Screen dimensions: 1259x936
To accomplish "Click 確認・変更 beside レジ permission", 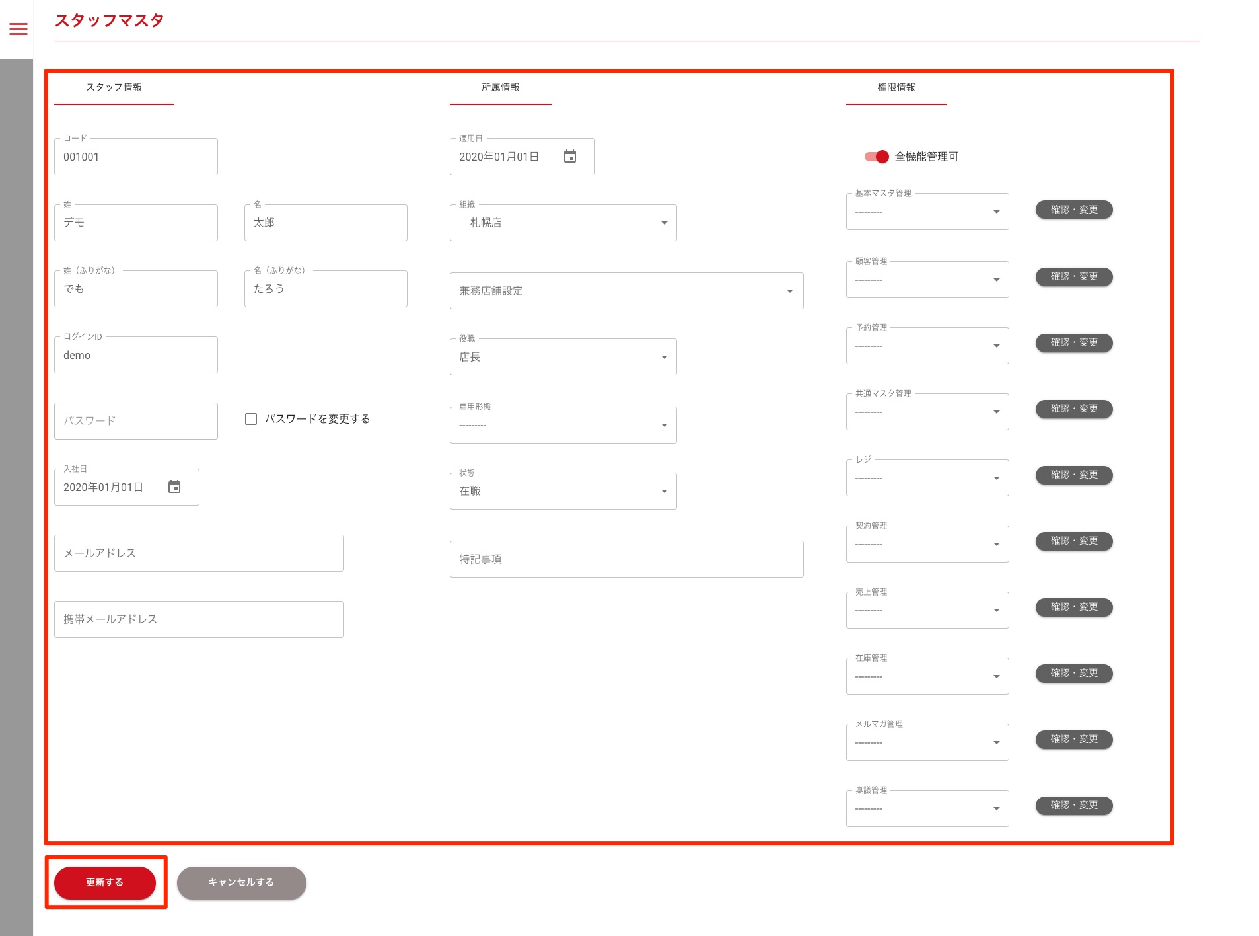I will pyautogui.click(x=1073, y=475).
